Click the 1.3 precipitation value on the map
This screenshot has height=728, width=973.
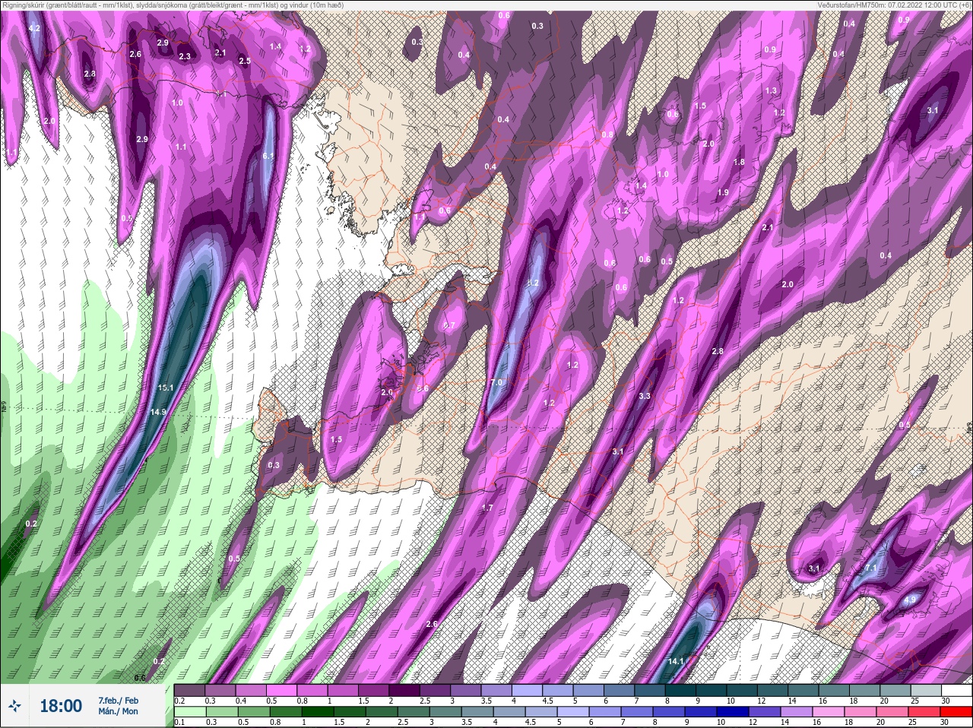(771, 90)
